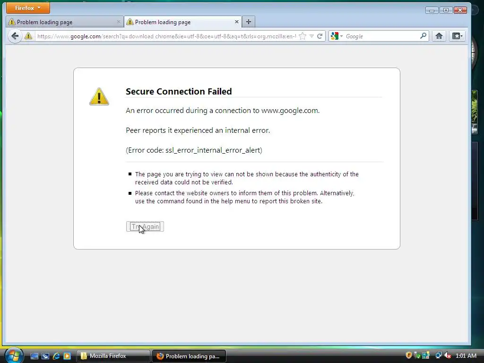Click the security shield tray icon
The height and width of the screenshot is (363, 484).
coord(409,355)
